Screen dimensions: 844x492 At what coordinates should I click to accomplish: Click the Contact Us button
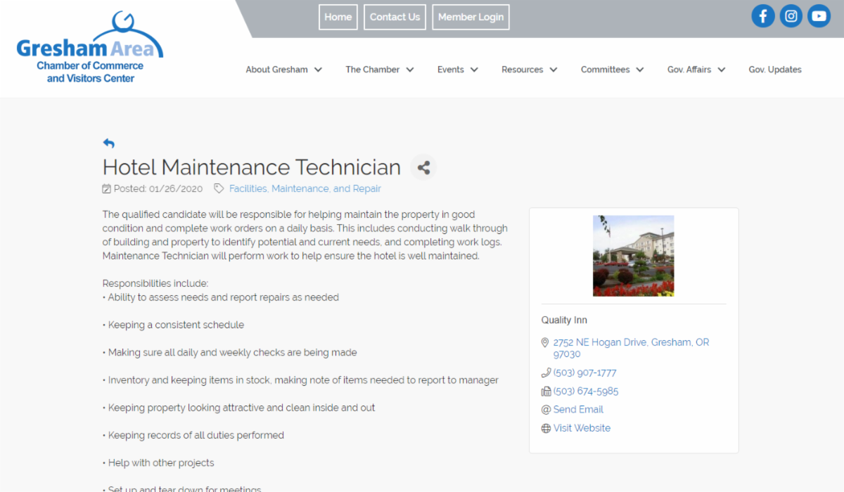[395, 18]
